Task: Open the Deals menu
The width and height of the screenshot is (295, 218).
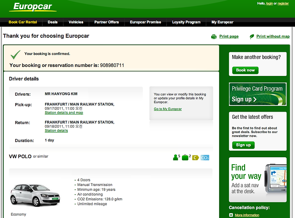Action: pos(52,22)
